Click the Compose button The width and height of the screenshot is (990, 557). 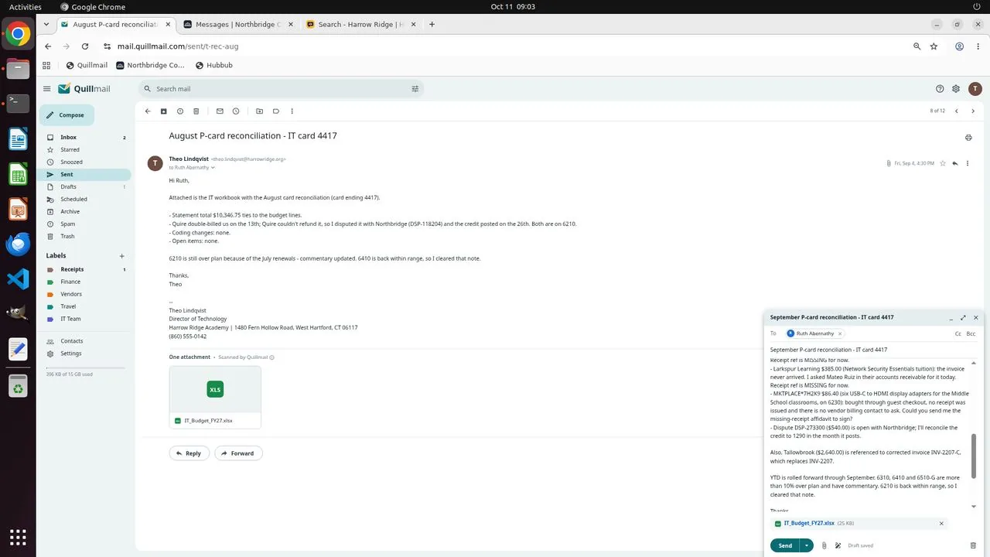[x=67, y=115]
